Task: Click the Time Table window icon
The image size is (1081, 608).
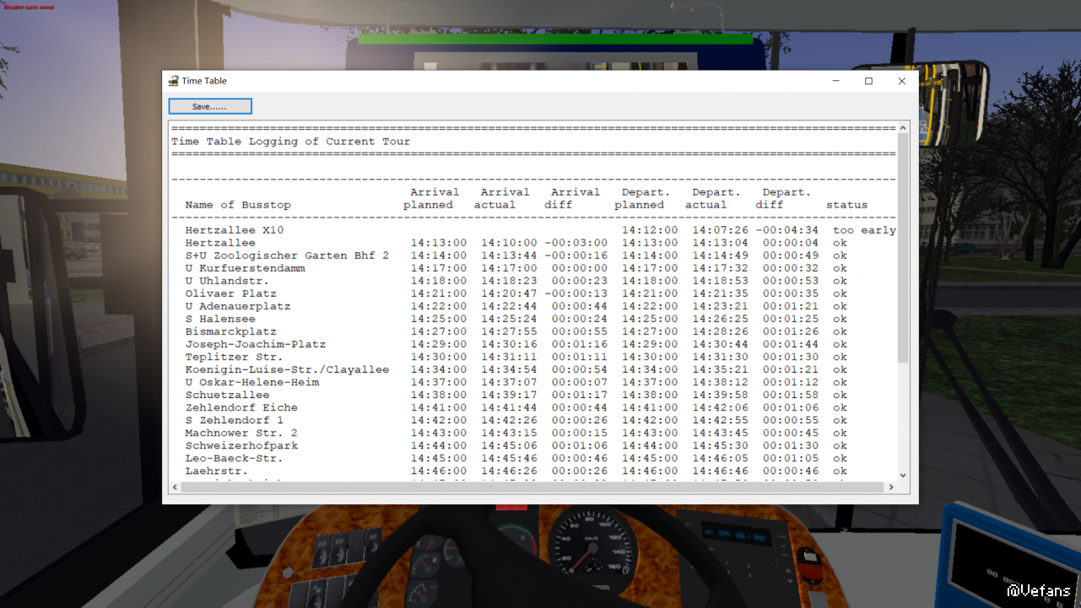Action: (173, 81)
